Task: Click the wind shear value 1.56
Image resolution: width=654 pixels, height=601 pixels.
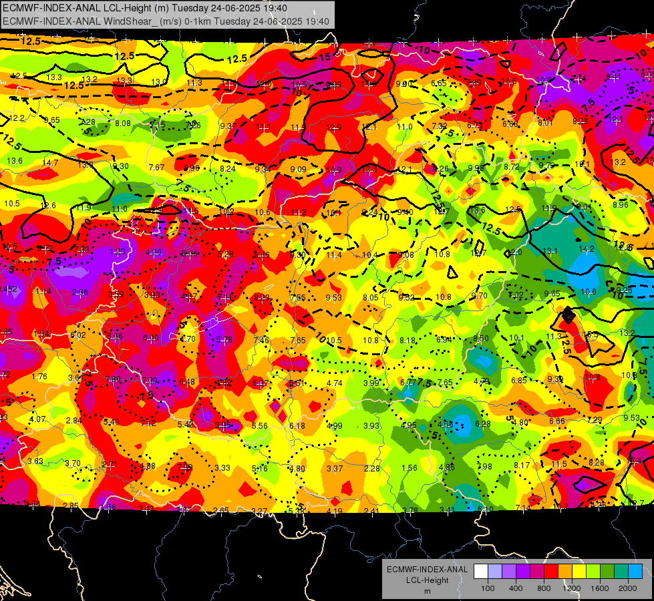Action: pyautogui.click(x=409, y=468)
